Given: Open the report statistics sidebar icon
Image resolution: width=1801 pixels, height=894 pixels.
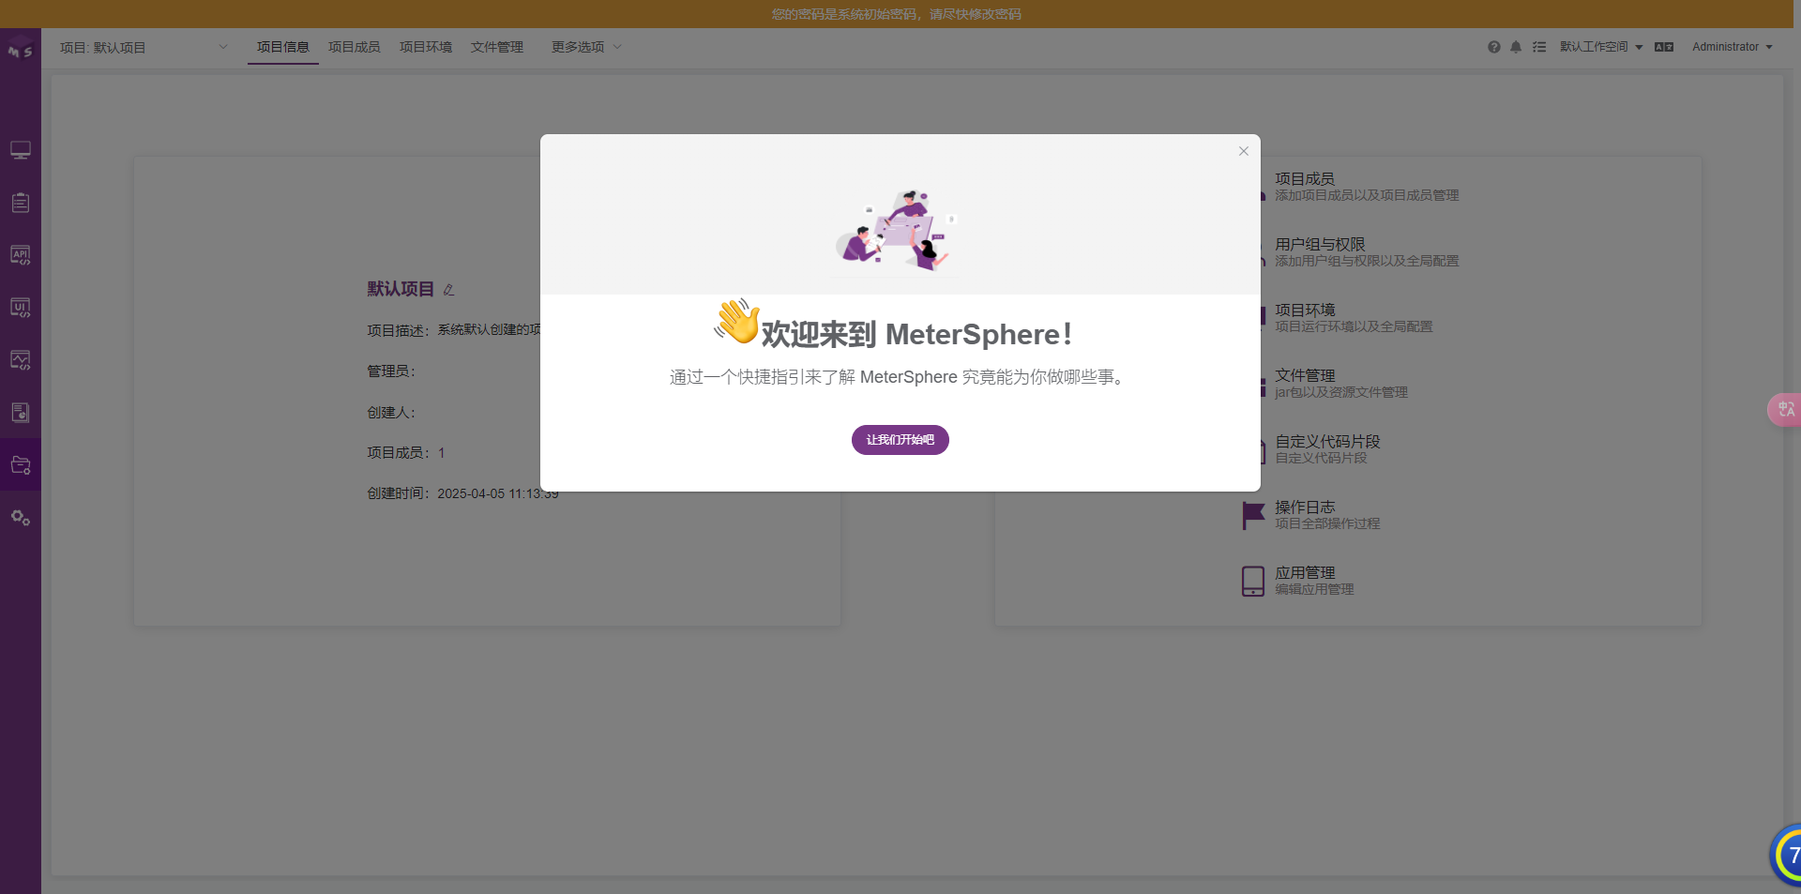Looking at the screenshot, I should [21, 413].
